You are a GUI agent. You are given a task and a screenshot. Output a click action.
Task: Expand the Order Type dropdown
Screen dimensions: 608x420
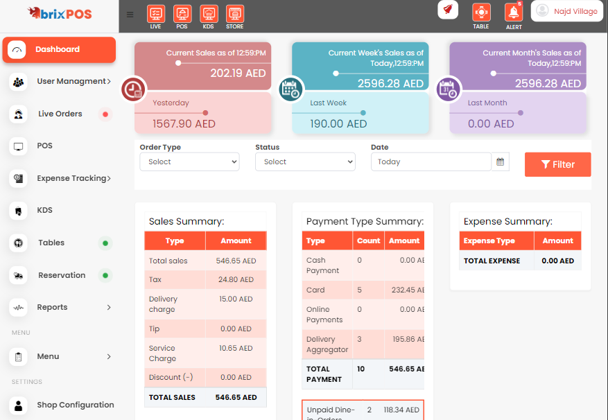[x=189, y=162]
